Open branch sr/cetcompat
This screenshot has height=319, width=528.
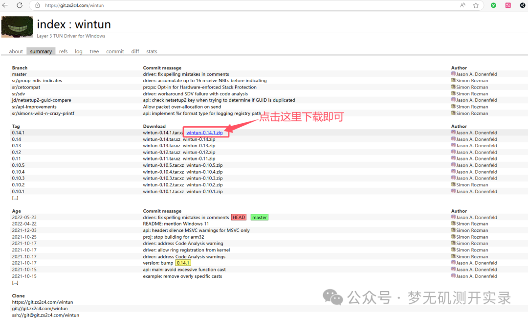26,87
